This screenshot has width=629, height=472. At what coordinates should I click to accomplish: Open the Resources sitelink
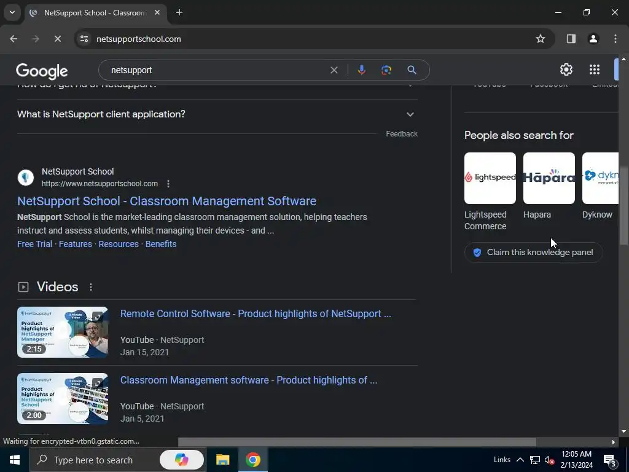click(119, 244)
